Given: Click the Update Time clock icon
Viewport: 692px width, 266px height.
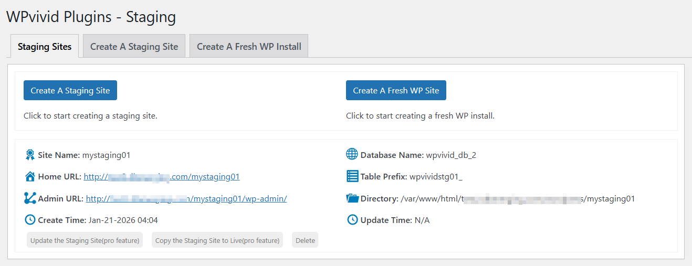Looking at the screenshot, I should point(352,220).
